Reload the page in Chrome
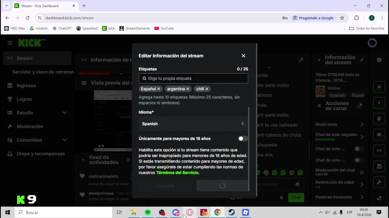The height and width of the screenshot is (218, 389). 28,18
